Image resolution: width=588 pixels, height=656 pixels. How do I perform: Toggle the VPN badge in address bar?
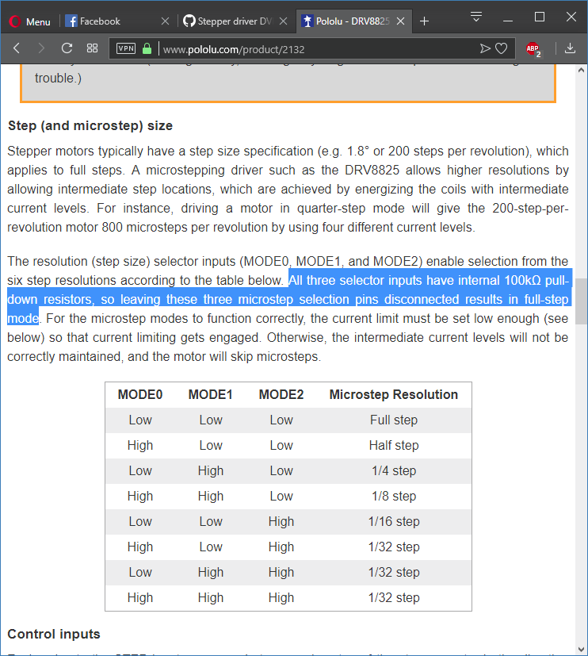[126, 48]
